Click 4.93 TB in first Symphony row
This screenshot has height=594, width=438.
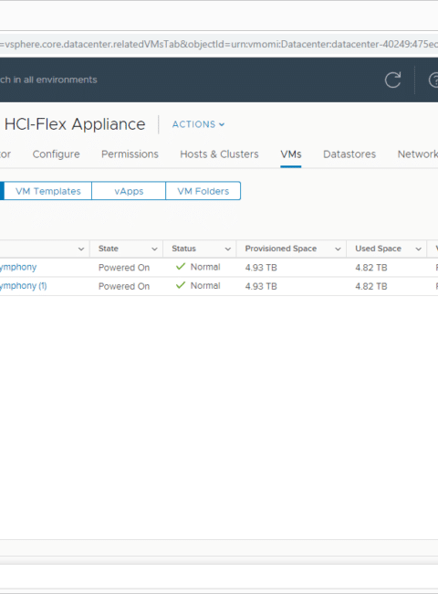tap(261, 268)
